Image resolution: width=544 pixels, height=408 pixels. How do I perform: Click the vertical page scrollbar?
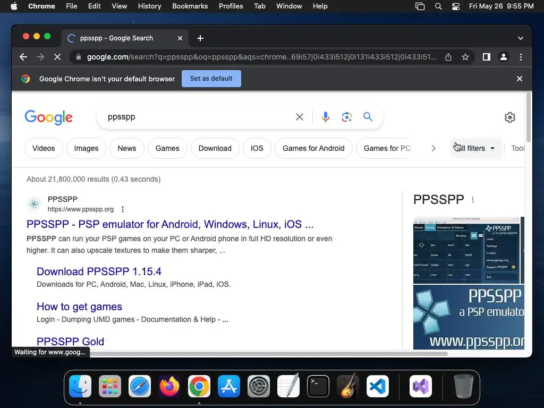[529, 117]
